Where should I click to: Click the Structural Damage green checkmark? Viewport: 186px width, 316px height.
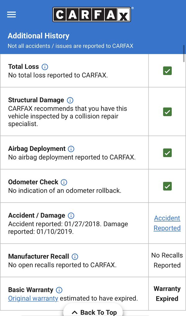tap(167, 112)
